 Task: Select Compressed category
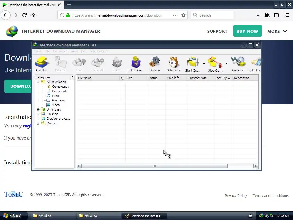60,87
